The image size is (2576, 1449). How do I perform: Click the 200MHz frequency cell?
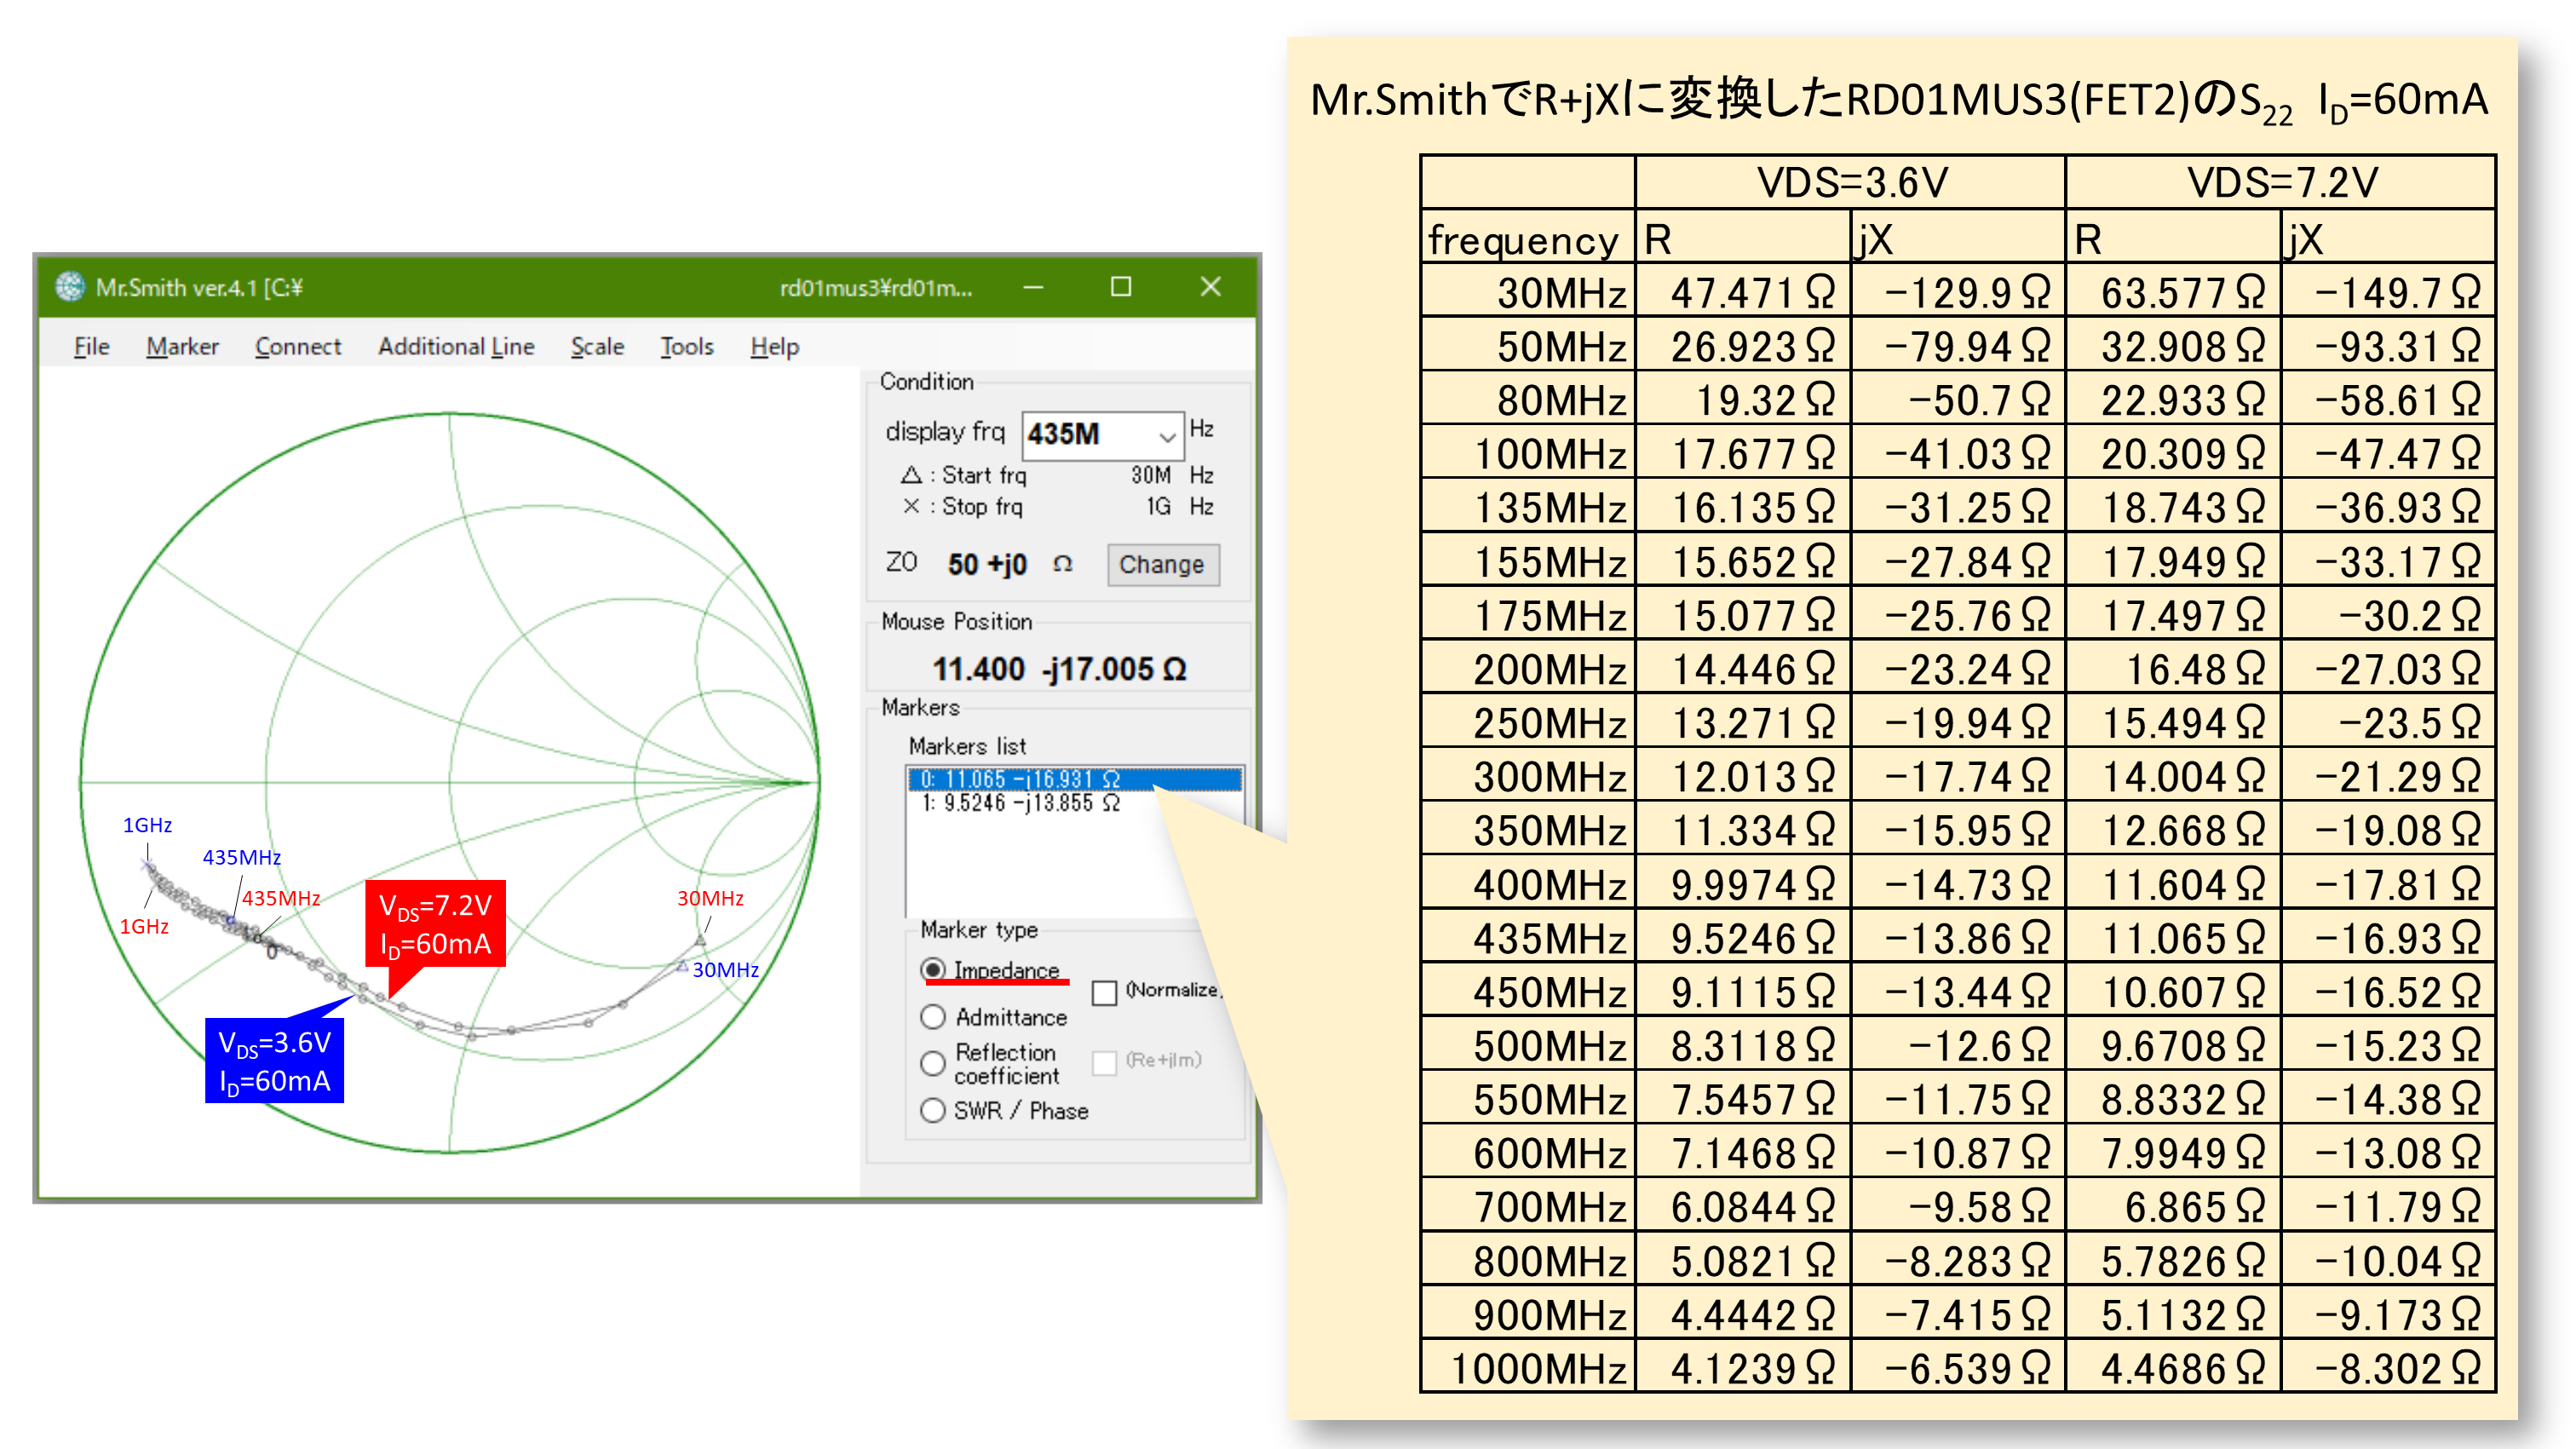1529,668
